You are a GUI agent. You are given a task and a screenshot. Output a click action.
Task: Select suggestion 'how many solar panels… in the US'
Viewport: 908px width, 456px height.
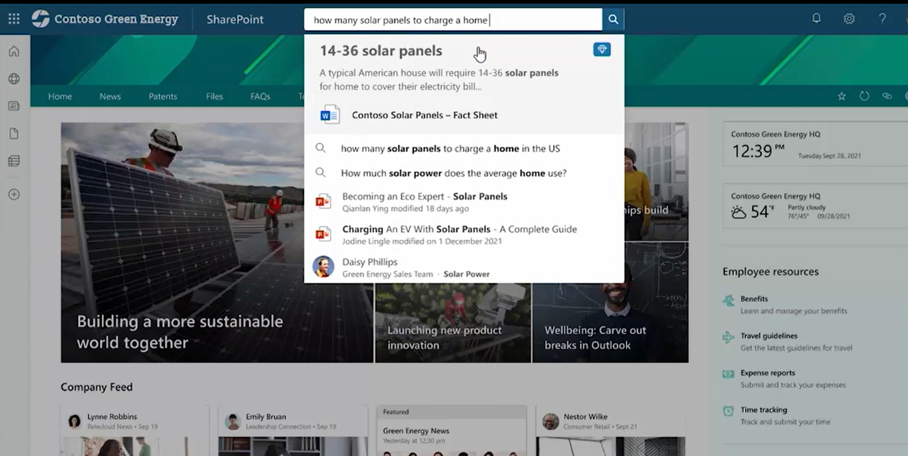point(450,149)
